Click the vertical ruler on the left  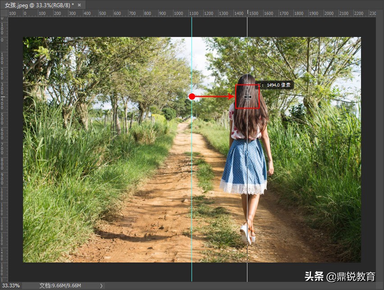pos(4,149)
